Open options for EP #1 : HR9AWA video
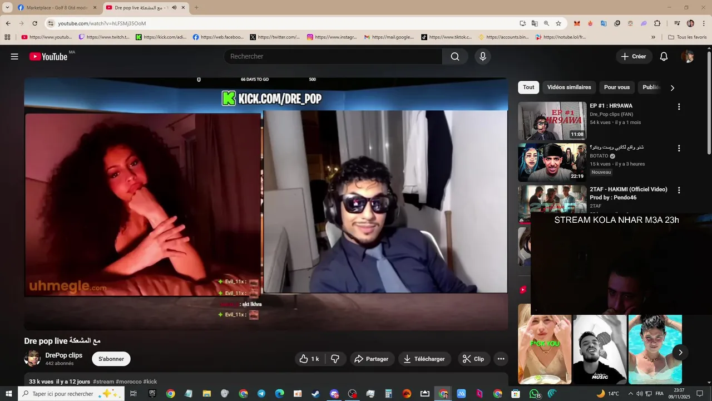This screenshot has height=401, width=712. tap(679, 106)
